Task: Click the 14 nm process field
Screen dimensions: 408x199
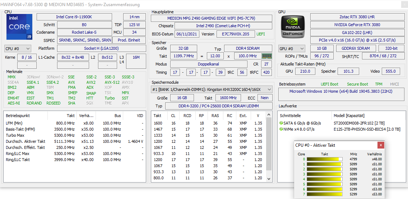Action: click(135, 17)
